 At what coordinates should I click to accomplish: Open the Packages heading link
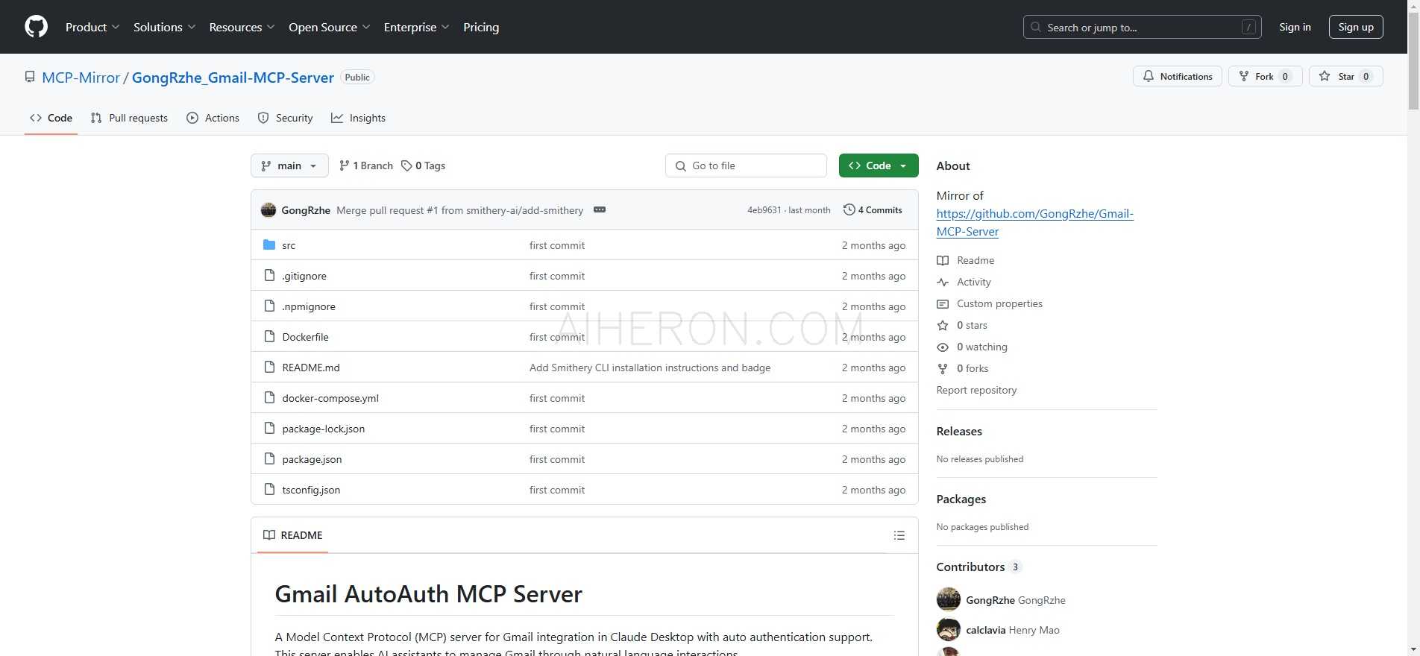961,499
